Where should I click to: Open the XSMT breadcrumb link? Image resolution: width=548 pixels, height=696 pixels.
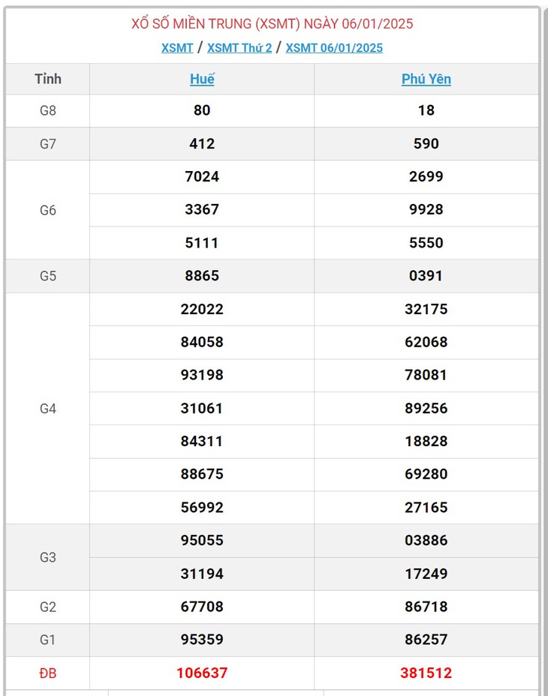click(x=177, y=48)
